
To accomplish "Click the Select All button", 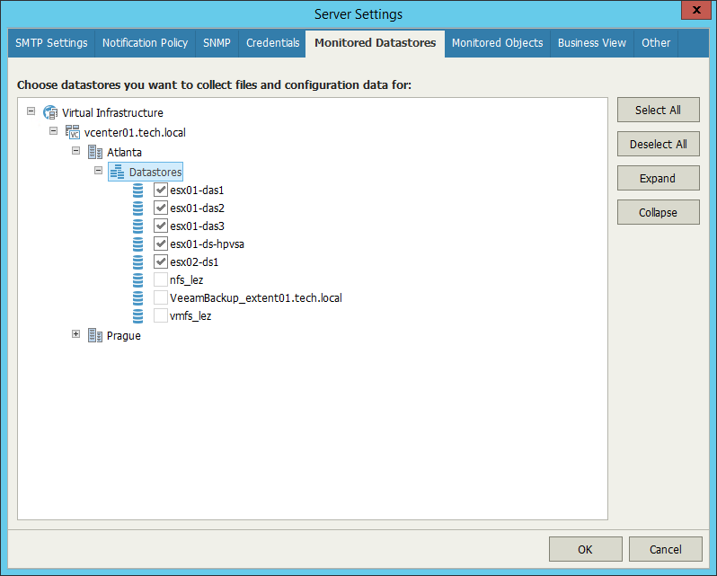I will [658, 110].
